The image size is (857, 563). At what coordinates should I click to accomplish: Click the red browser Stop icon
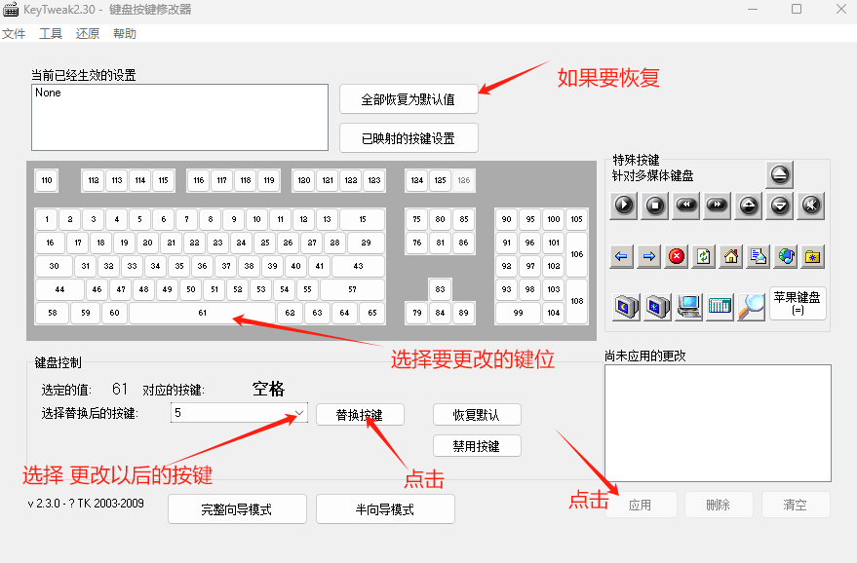676,256
